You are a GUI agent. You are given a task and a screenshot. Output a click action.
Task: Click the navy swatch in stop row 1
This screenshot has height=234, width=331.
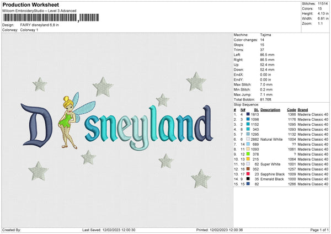pos(248,114)
